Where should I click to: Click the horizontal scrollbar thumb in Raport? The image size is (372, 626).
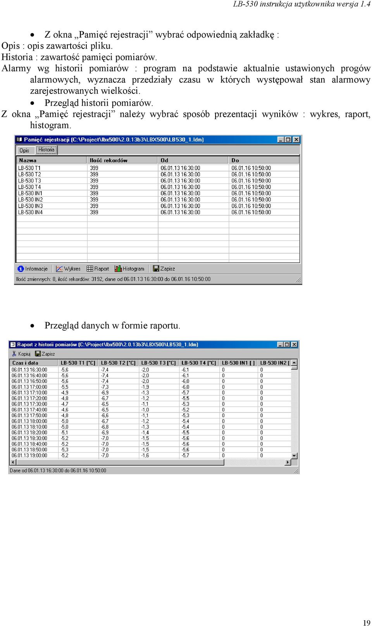pyautogui.click(x=120, y=462)
